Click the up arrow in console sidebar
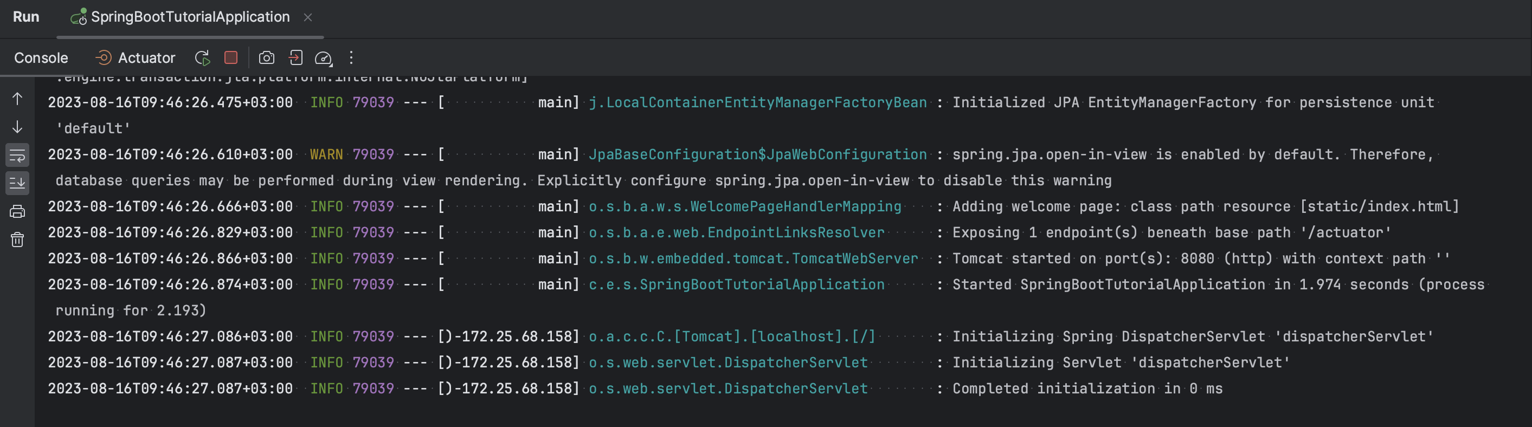 point(17,99)
